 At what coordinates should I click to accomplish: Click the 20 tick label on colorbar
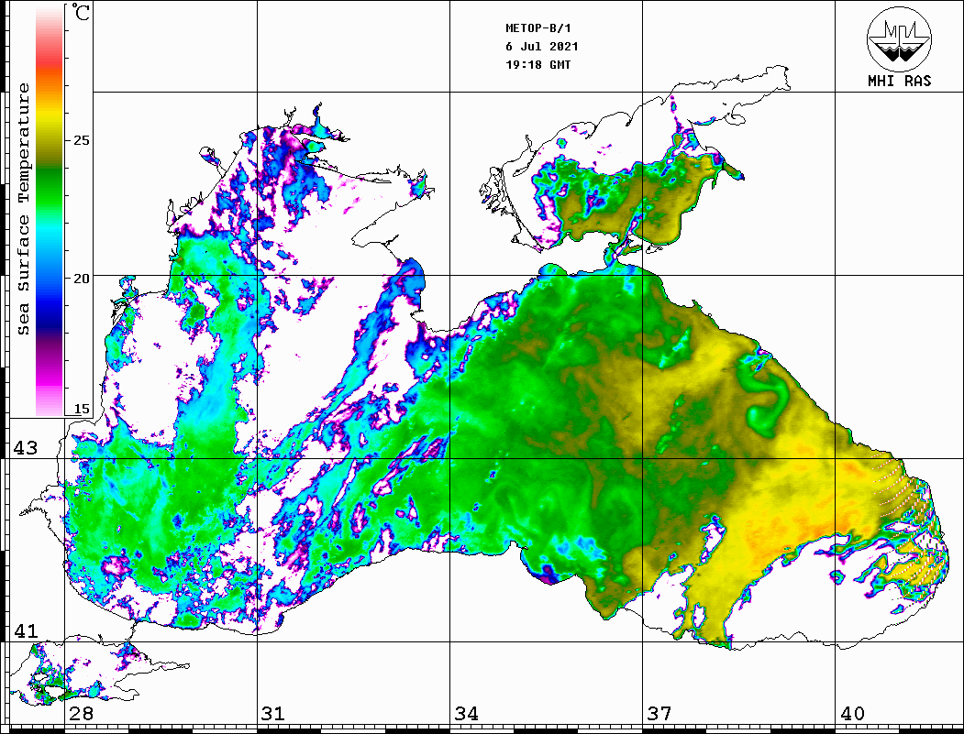pyautogui.click(x=81, y=279)
